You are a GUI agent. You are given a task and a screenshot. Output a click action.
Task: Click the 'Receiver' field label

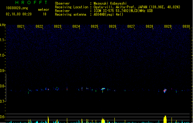[62, 11]
